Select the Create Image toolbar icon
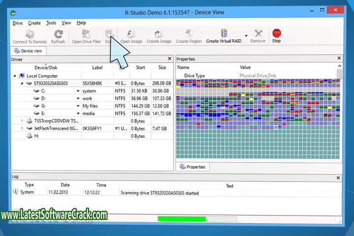 [159, 33]
